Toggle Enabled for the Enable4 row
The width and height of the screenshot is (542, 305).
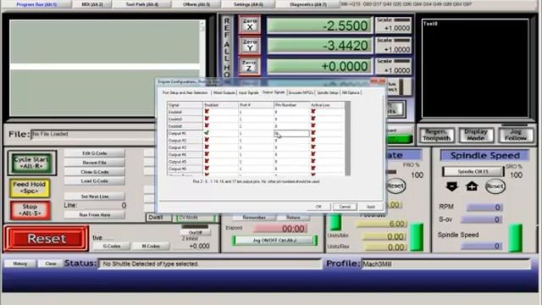coord(207,112)
